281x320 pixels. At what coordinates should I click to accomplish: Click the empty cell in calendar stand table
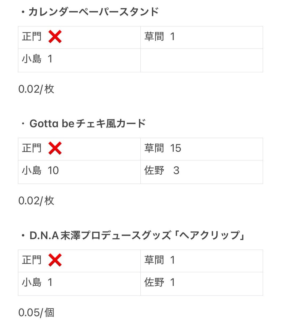[x=202, y=60]
